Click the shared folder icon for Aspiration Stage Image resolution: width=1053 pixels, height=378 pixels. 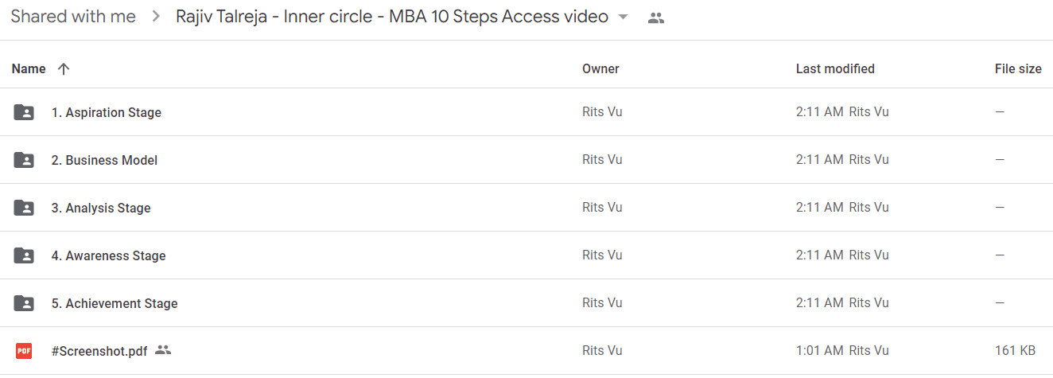point(24,112)
